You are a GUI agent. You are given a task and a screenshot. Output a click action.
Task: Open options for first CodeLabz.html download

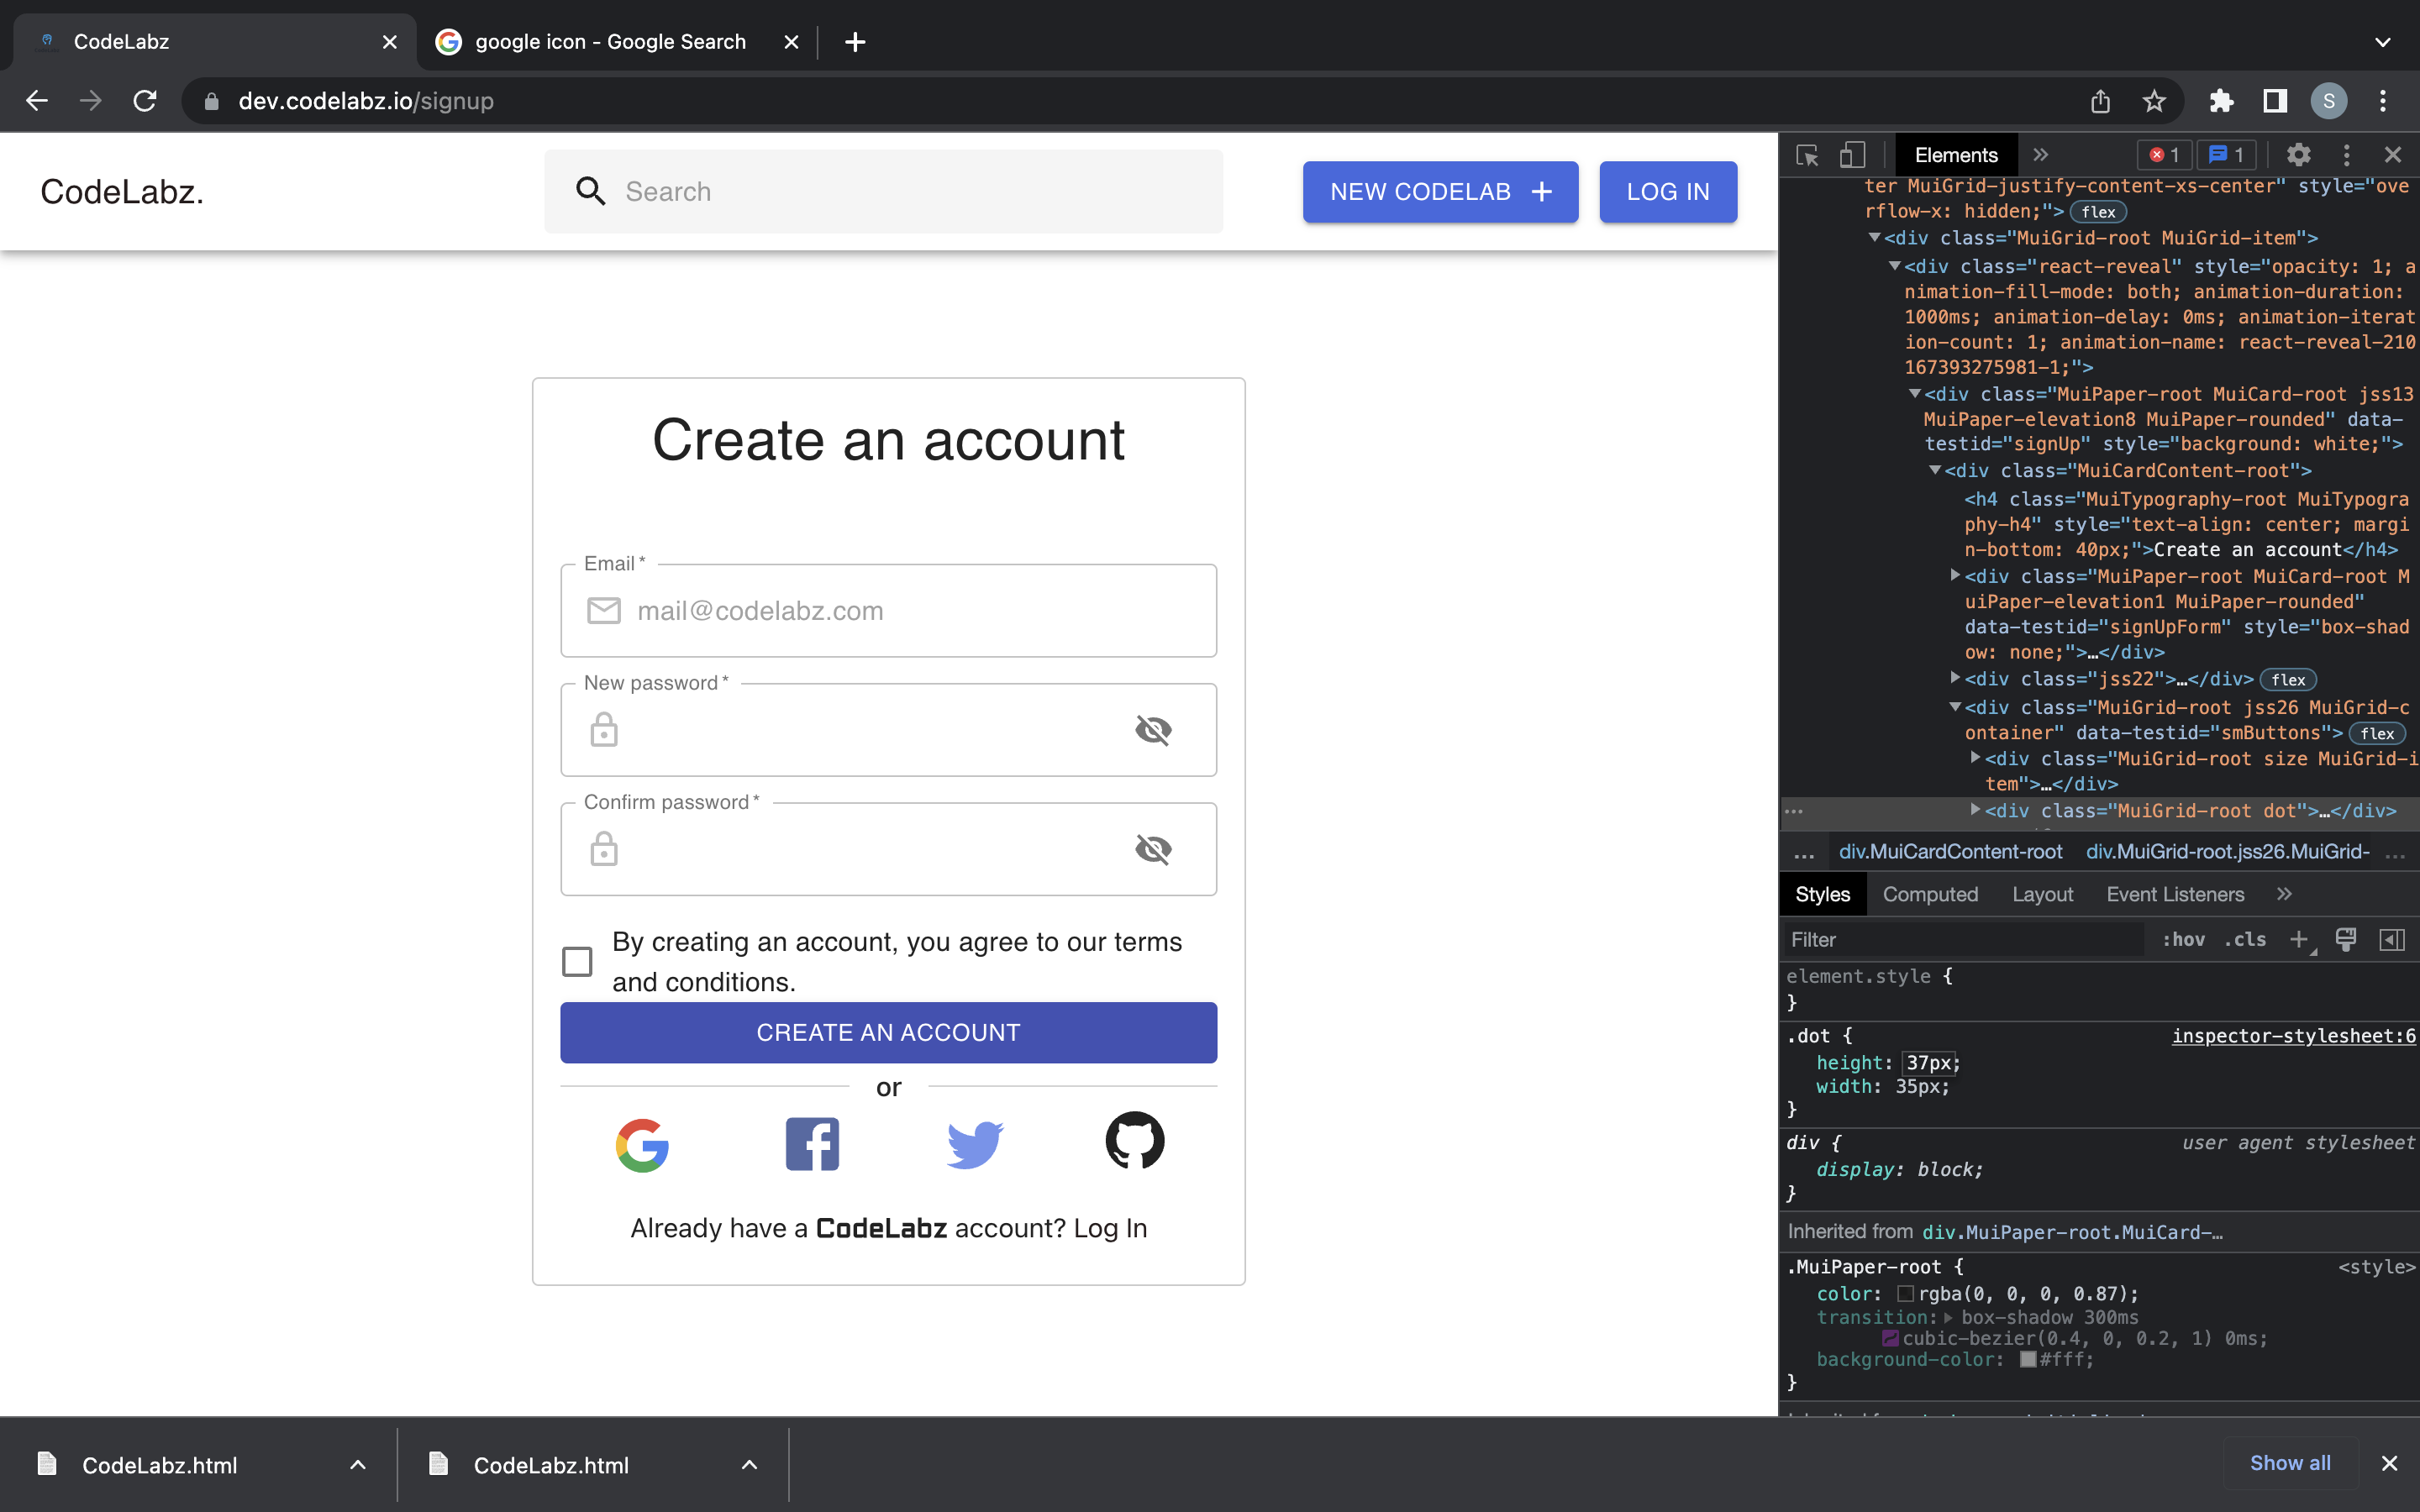(357, 1465)
